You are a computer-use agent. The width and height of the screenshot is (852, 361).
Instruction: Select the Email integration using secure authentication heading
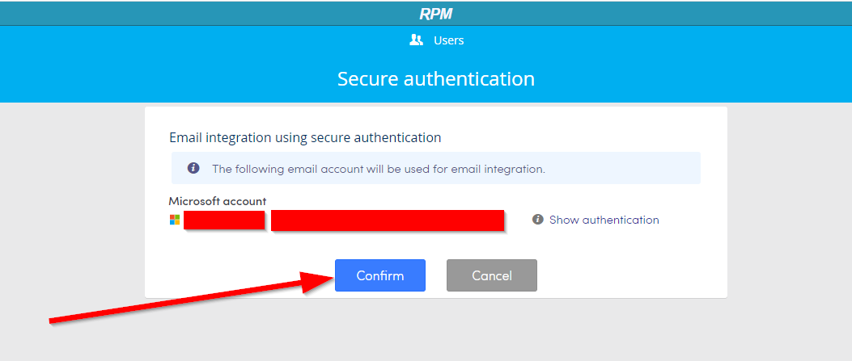click(x=305, y=137)
